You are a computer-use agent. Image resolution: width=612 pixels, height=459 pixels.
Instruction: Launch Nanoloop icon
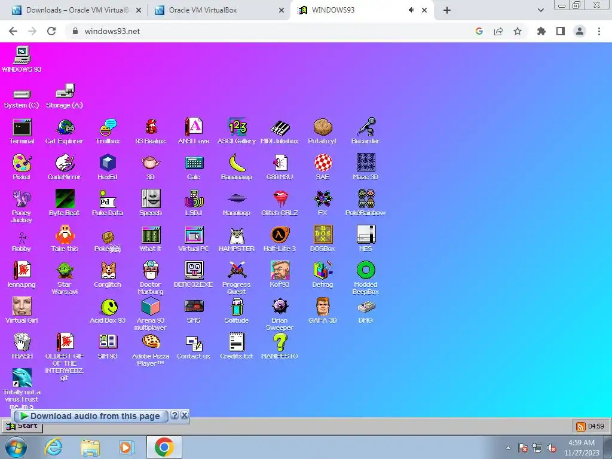pyautogui.click(x=237, y=204)
